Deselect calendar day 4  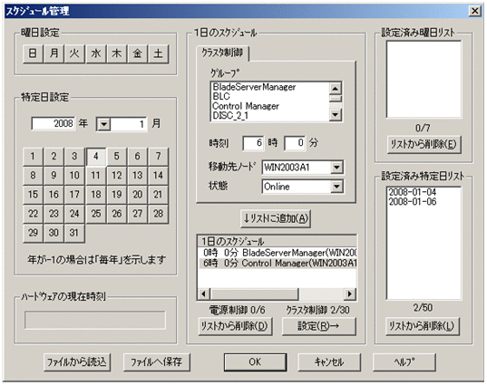95,157
